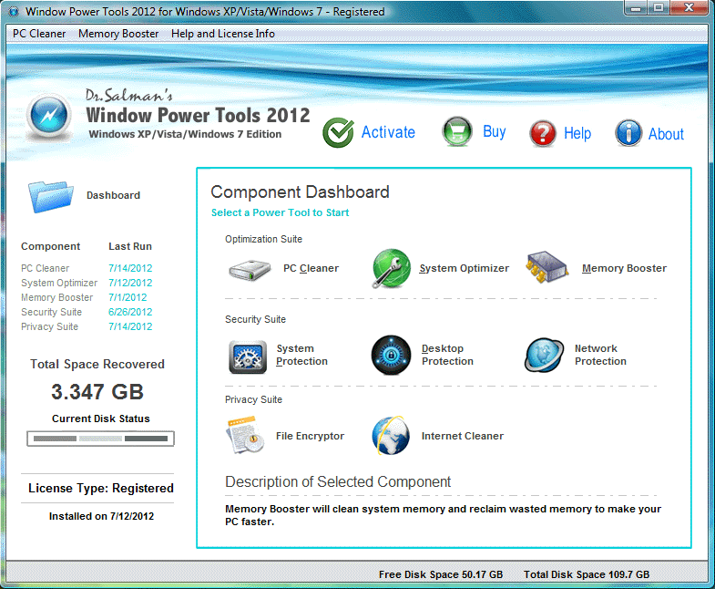
Task: Open the Help and License Info menu
Action: 223,34
